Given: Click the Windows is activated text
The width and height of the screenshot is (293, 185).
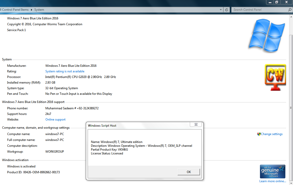Looking at the screenshot, I should 21,166.
